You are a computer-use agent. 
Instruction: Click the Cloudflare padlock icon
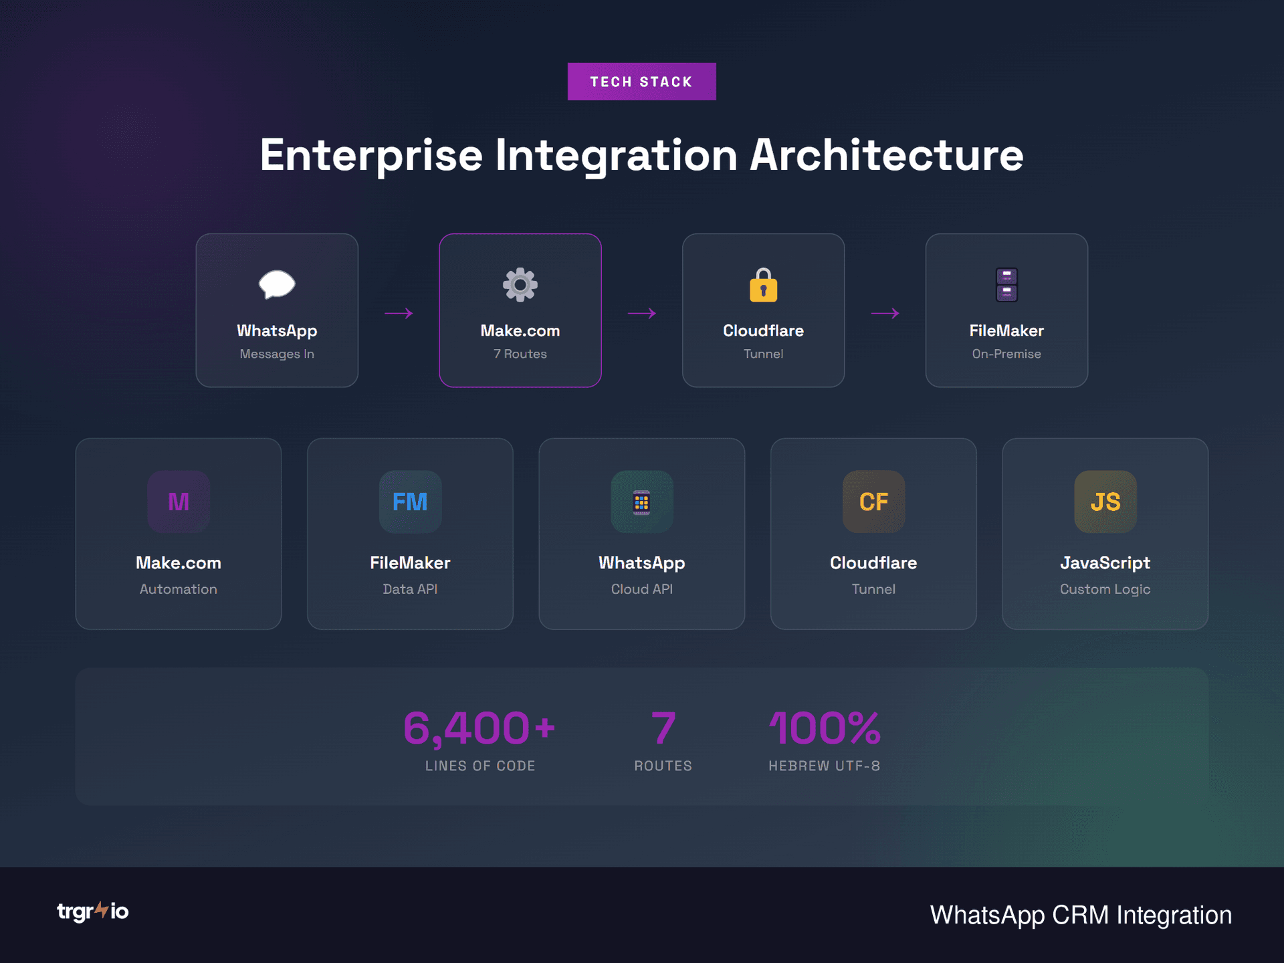point(763,284)
